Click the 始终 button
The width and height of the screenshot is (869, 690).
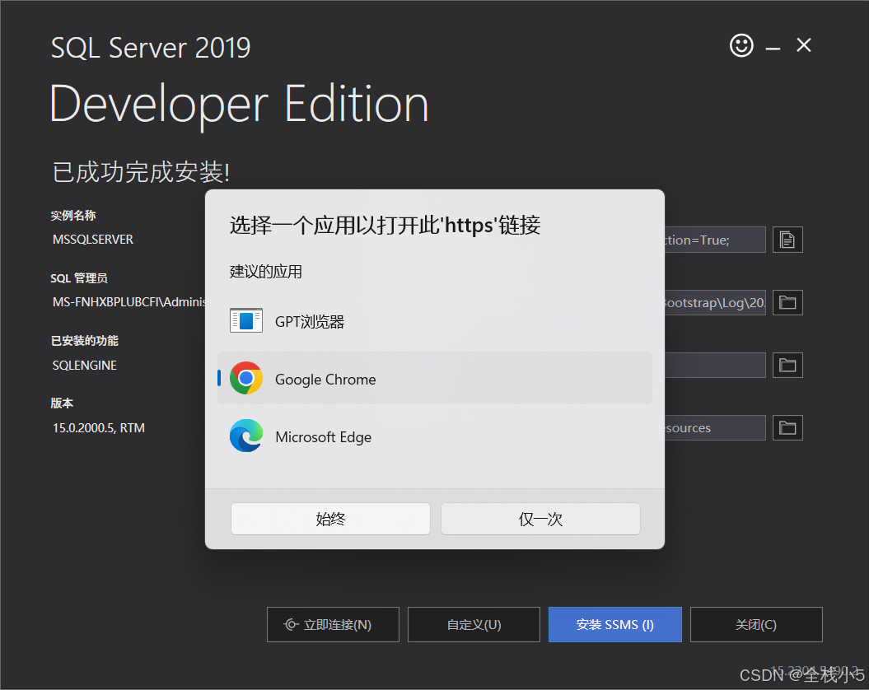[x=330, y=519]
